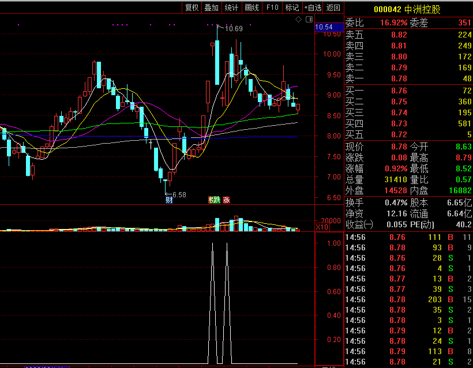Open F10 company information
Image resolution: width=473 pixels, height=368 pixels.
[x=272, y=7]
